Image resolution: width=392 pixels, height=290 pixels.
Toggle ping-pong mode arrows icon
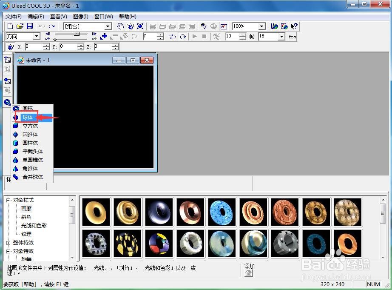173,37
